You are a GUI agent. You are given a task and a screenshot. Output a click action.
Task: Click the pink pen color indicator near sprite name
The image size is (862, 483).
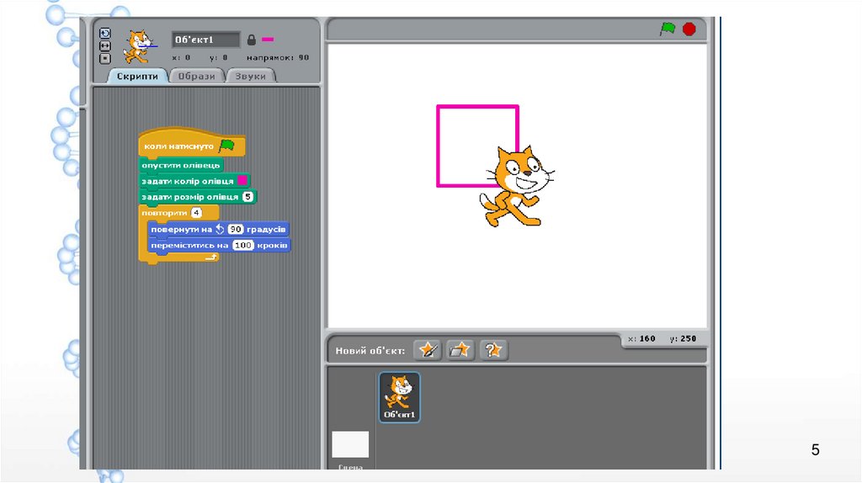[268, 40]
